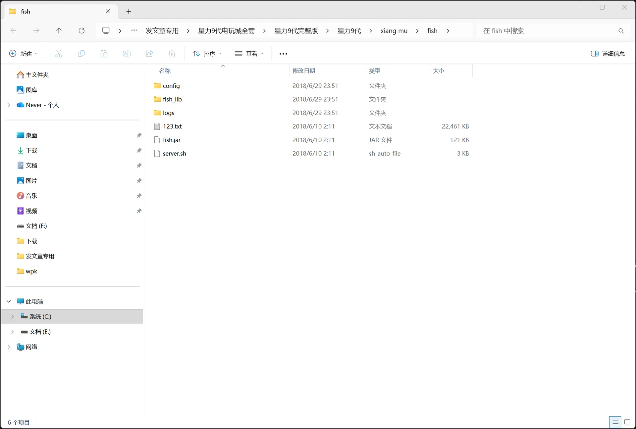Click 星力9代电玩城全套 breadcrumb segment
Image resolution: width=636 pixels, height=429 pixels.
[x=227, y=31]
